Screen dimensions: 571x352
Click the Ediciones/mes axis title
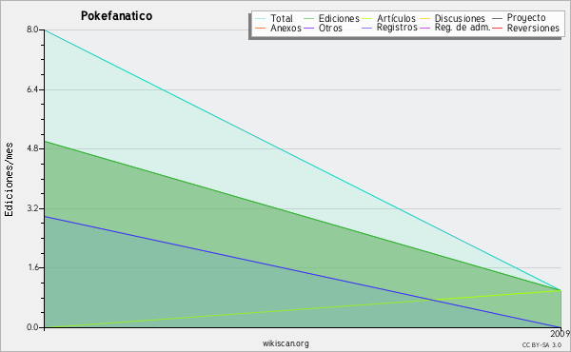10,180
